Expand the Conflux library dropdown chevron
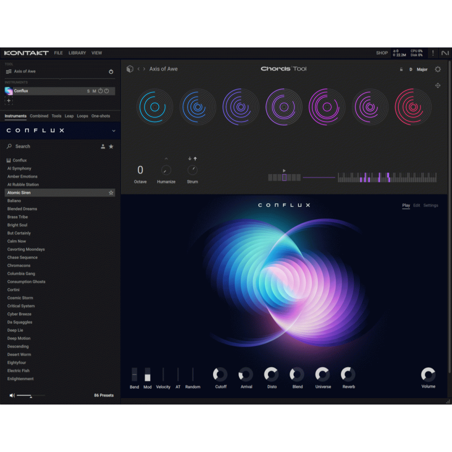452x452 pixels. pos(114,131)
